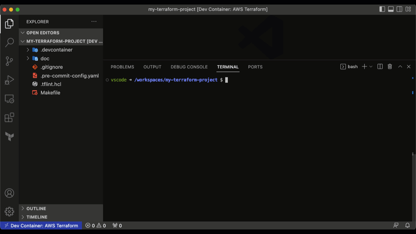
Task: Open the Manage gear menu
Action: [x=9, y=211]
